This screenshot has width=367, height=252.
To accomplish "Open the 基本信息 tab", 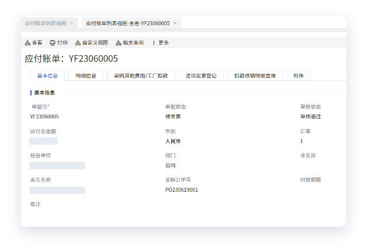I will point(47,76).
